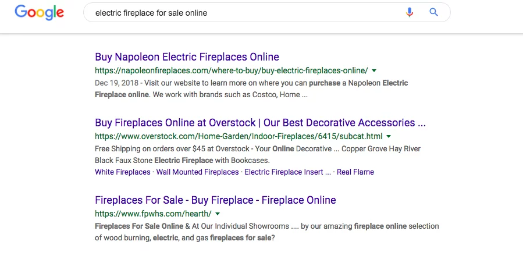
Task: Click the fpwhs.com/hearth green URL
Action: (153, 214)
